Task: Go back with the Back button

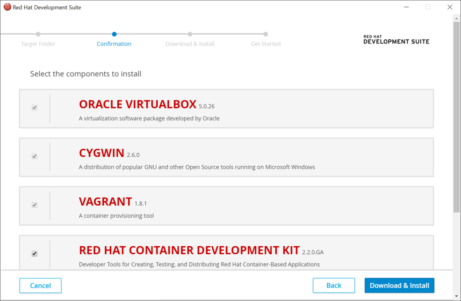Action: pyautogui.click(x=333, y=286)
